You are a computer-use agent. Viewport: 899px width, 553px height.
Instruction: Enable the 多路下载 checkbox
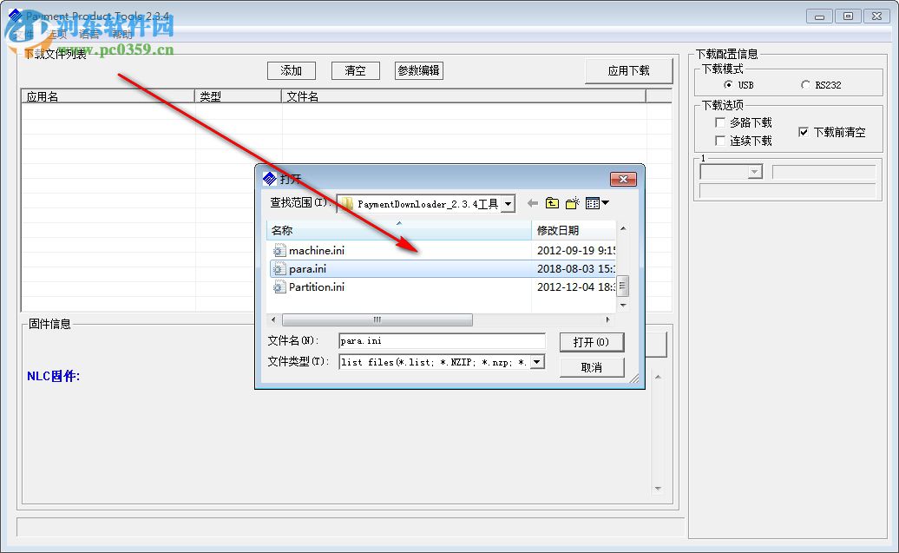click(x=720, y=122)
